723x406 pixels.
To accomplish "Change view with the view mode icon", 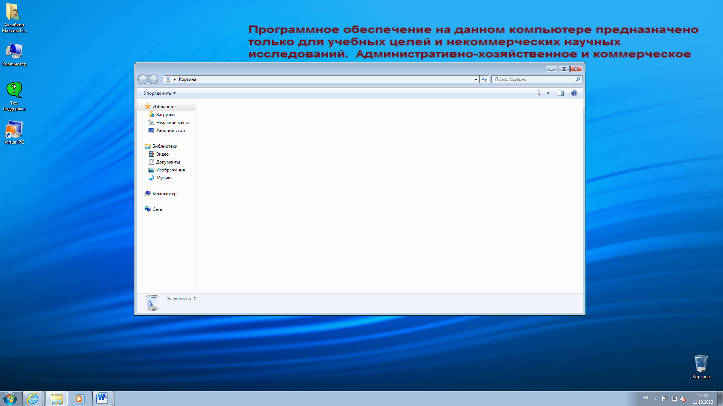I will pos(540,93).
